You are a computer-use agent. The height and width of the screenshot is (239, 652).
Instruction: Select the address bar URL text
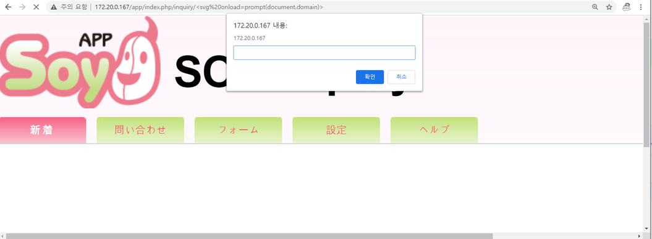pos(209,7)
